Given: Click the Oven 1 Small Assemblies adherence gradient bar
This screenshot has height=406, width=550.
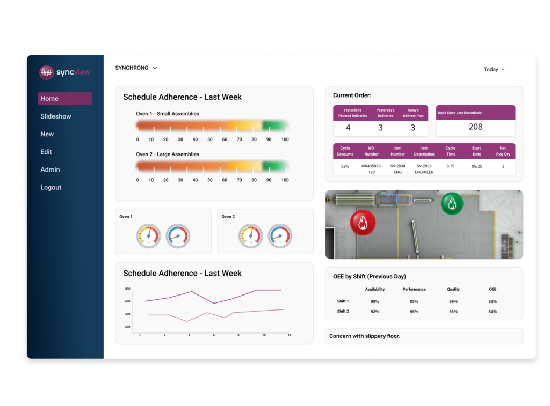Looking at the screenshot, I should pyautogui.click(x=212, y=124).
